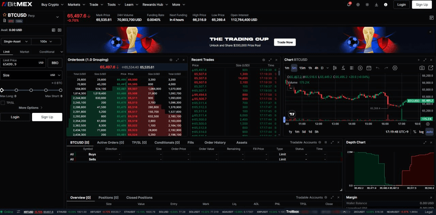This screenshot has height=215, width=436.
Task: Enable the TP/SL checkbox
Action: click(x=3, y=103)
